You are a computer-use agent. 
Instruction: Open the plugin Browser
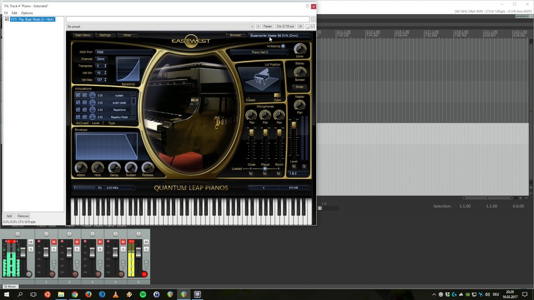(x=235, y=35)
